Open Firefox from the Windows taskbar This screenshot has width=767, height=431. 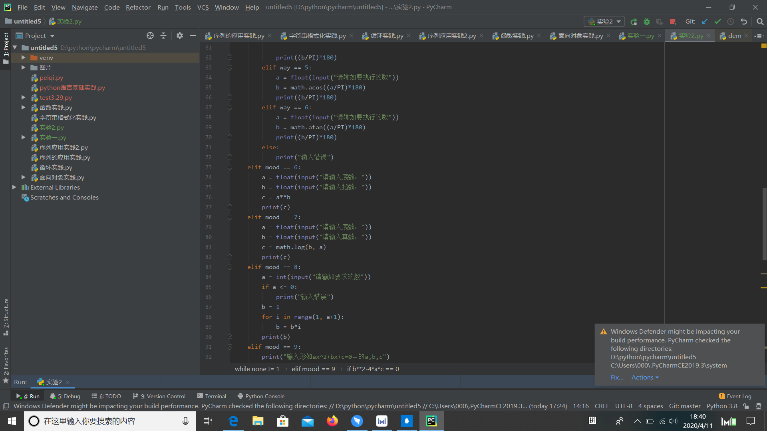pyautogui.click(x=332, y=421)
